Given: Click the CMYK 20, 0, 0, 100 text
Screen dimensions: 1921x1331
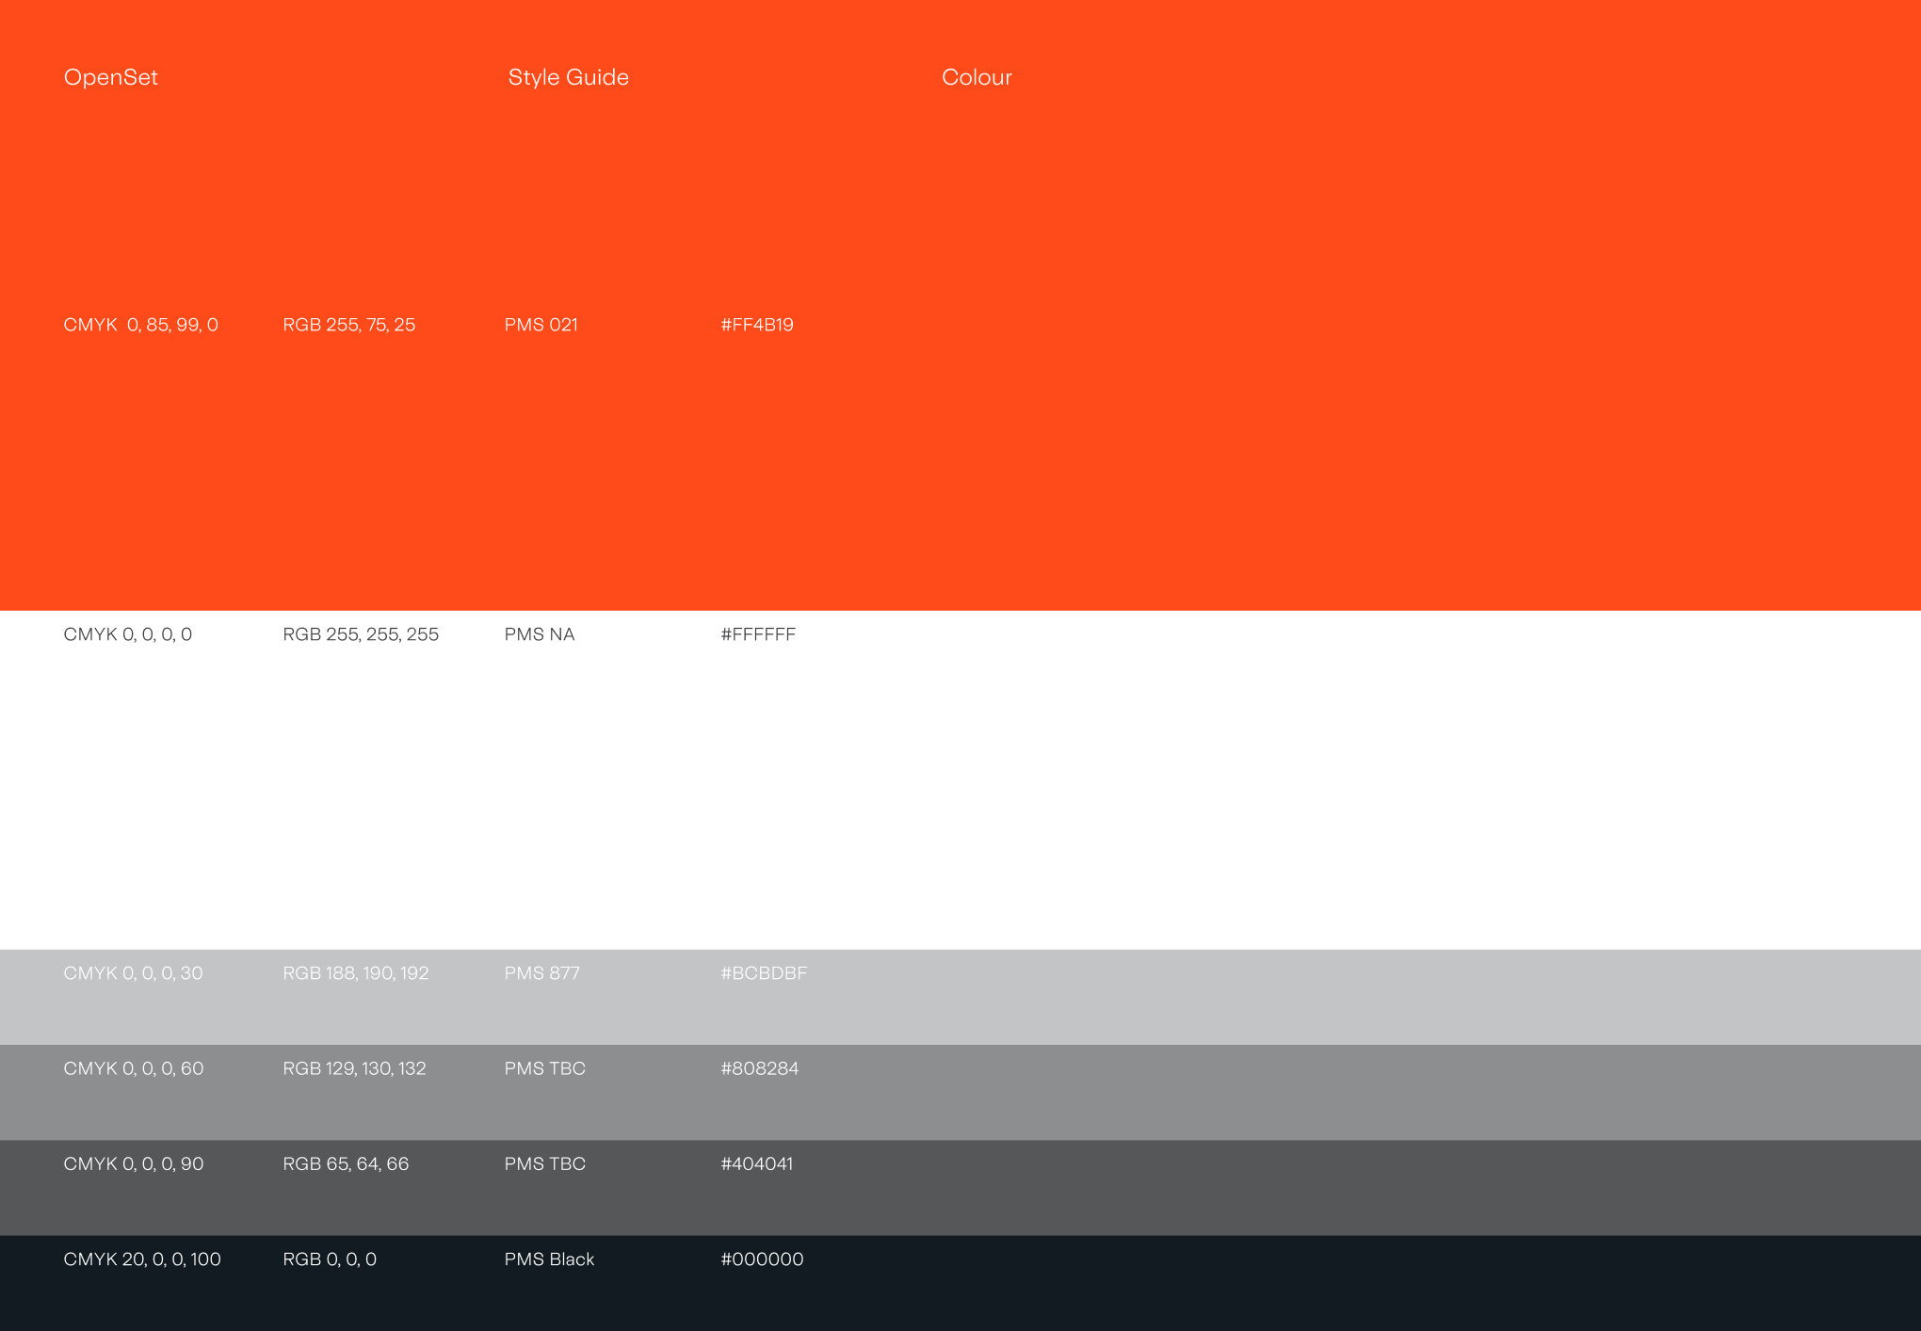Looking at the screenshot, I should coord(141,1259).
